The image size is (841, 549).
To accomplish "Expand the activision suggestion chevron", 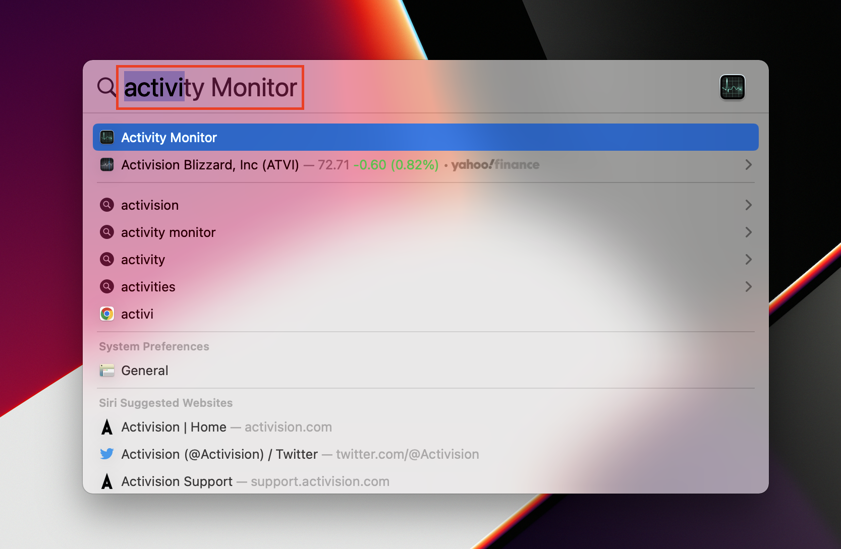I will pos(749,205).
